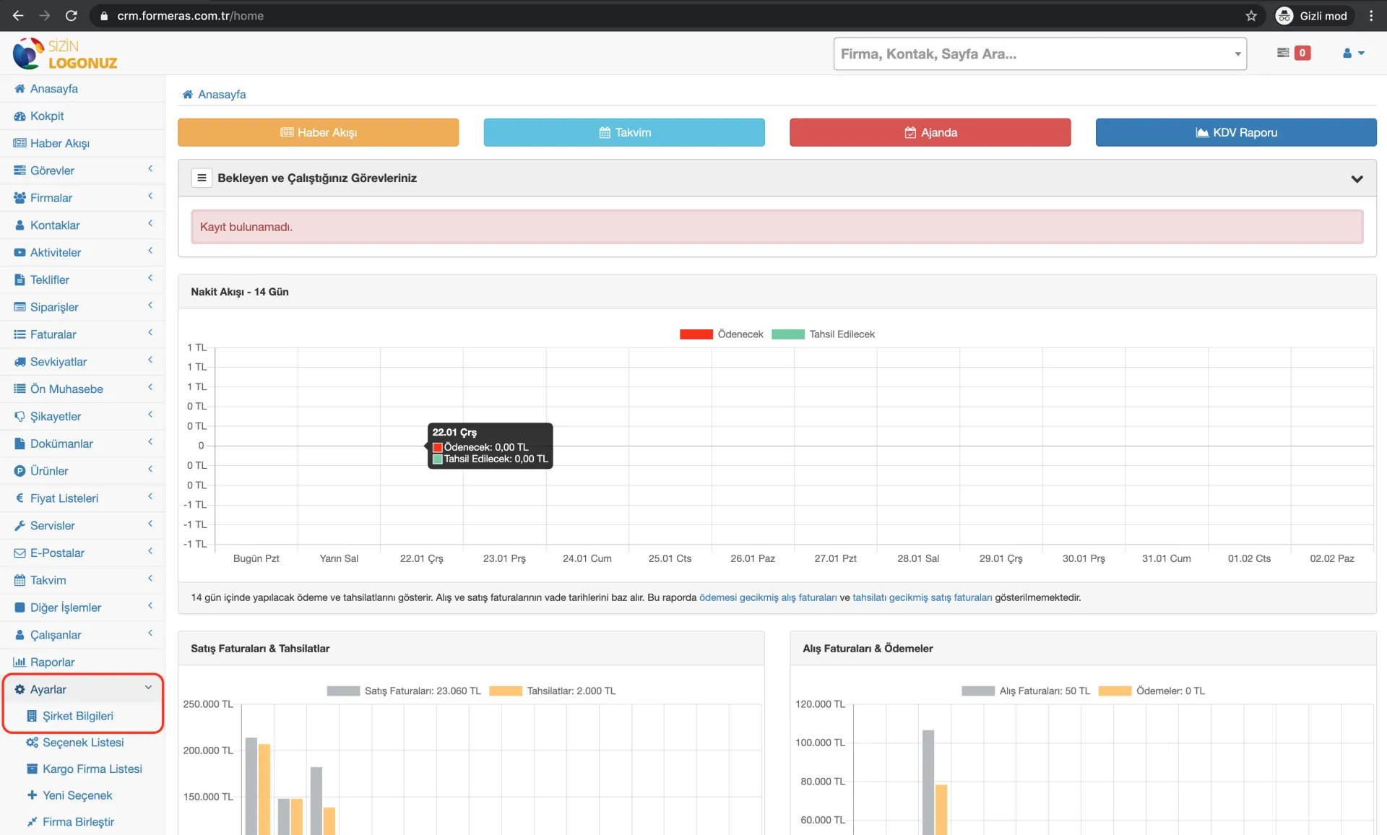Image resolution: width=1387 pixels, height=835 pixels.
Task: Click the Kontaklar person icon
Action: [x=20, y=225]
